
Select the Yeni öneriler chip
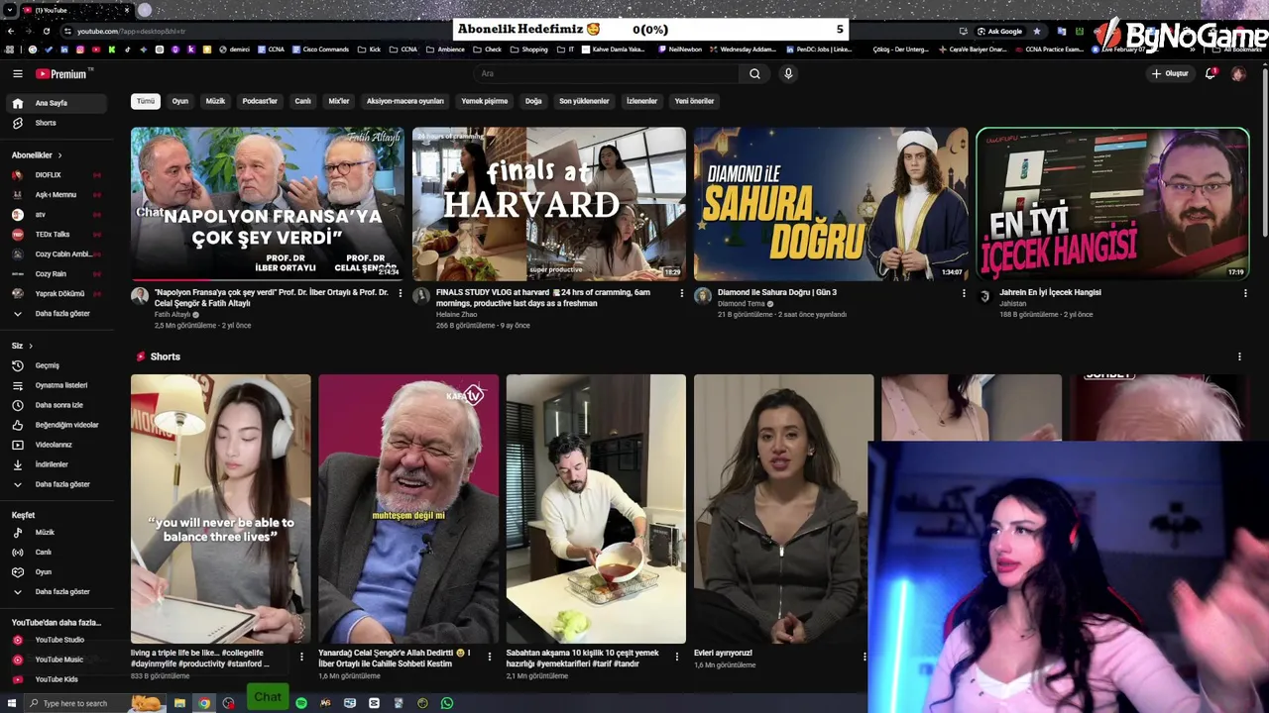tap(694, 101)
